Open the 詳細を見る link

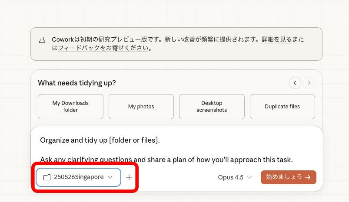[276, 39]
